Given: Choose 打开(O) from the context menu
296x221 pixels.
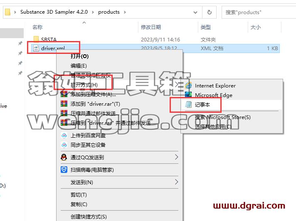Looking at the screenshot, I should click(79, 56).
